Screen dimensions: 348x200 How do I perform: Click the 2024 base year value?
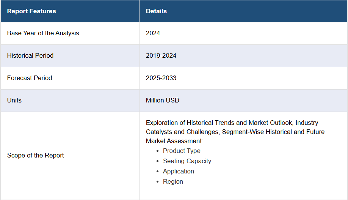click(x=153, y=33)
